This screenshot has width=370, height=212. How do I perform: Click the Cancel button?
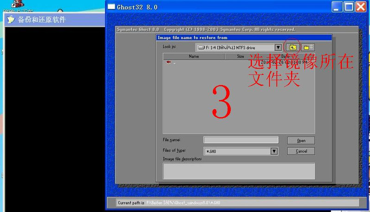(x=301, y=151)
